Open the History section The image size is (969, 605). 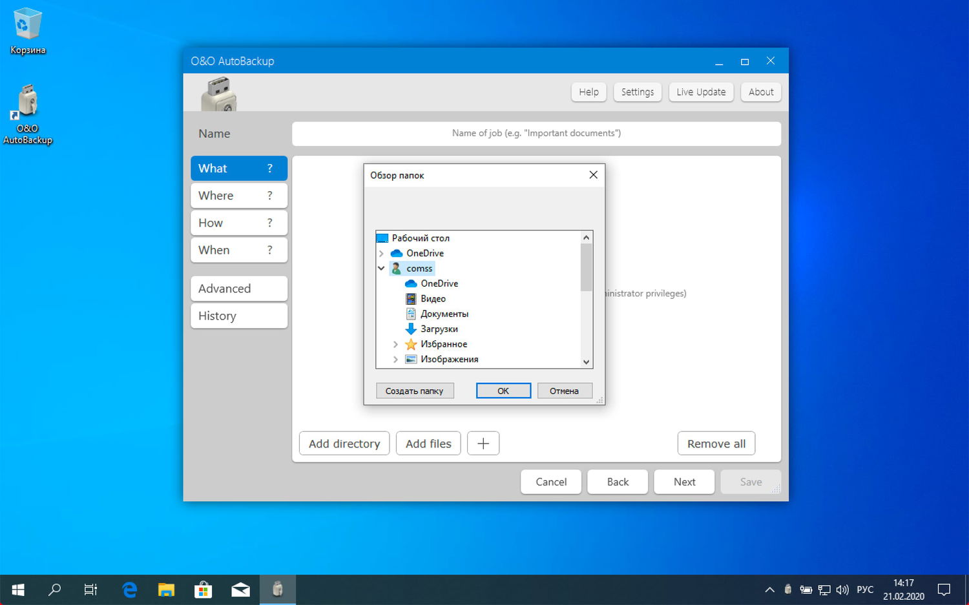(238, 316)
